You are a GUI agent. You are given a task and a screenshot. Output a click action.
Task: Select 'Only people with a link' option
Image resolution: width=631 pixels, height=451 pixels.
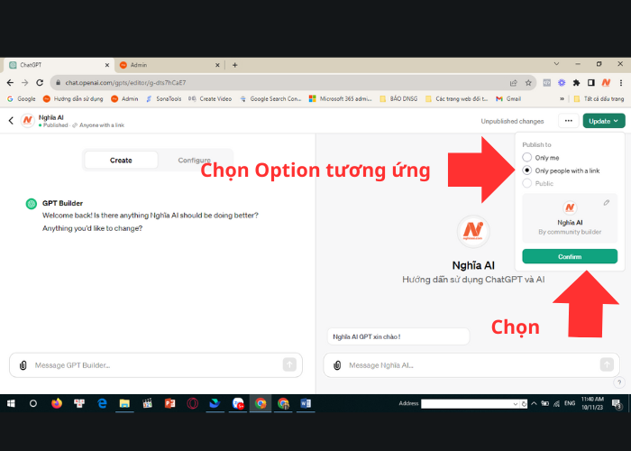pyautogui.click(x=527, y=170)
